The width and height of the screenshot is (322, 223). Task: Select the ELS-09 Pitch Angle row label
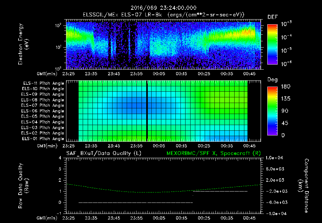(43, 94)
